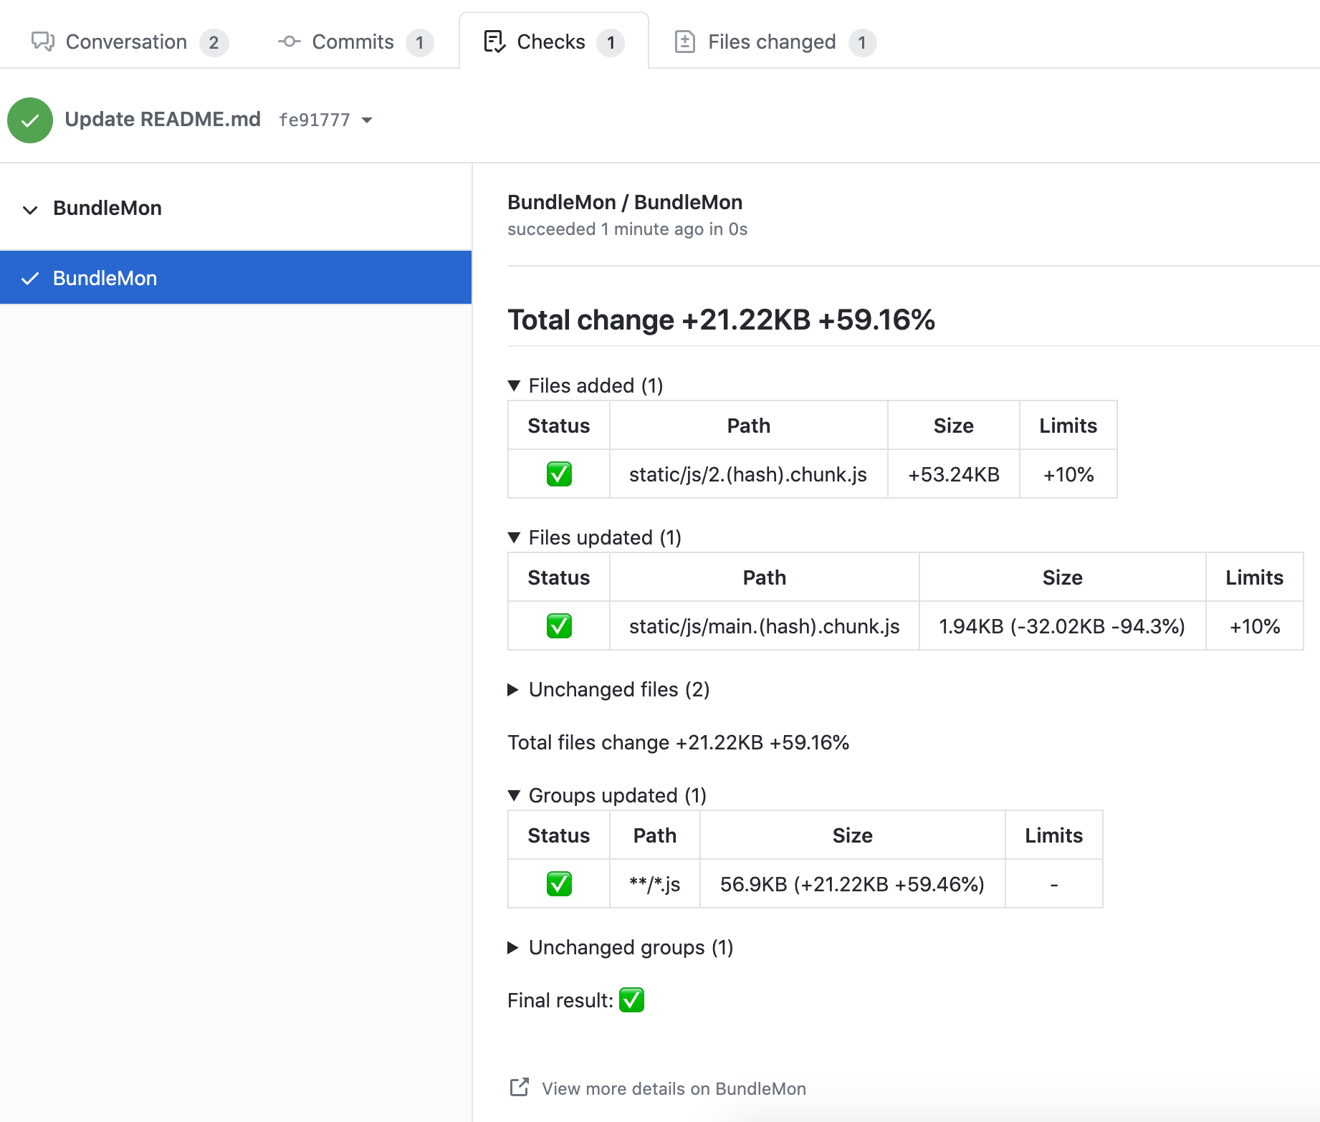The width and height of the screenshot is (1320, 1122).
Task: Click the status check for **/*.js group
Action: click(559, 884)
